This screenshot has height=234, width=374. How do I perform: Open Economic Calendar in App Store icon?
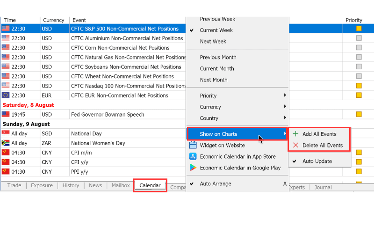coord(193,156)
